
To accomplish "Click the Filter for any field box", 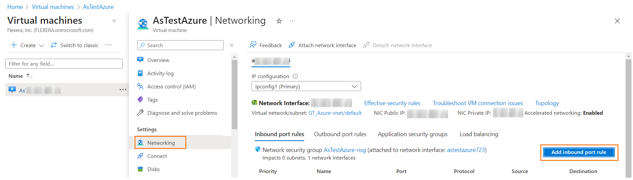I will 64,64.
